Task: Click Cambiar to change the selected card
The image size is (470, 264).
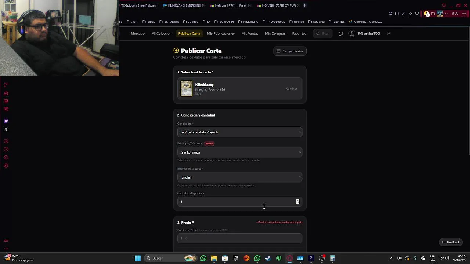Action: [292, 89]
